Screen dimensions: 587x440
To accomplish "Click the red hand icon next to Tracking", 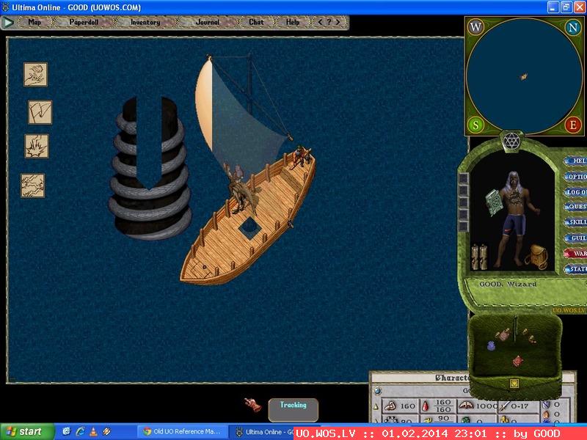I will click(x=253, y=405).
